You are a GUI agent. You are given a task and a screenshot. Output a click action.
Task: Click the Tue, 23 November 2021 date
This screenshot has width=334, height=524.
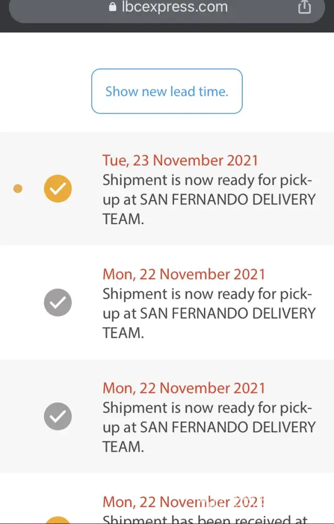point(180,160)
